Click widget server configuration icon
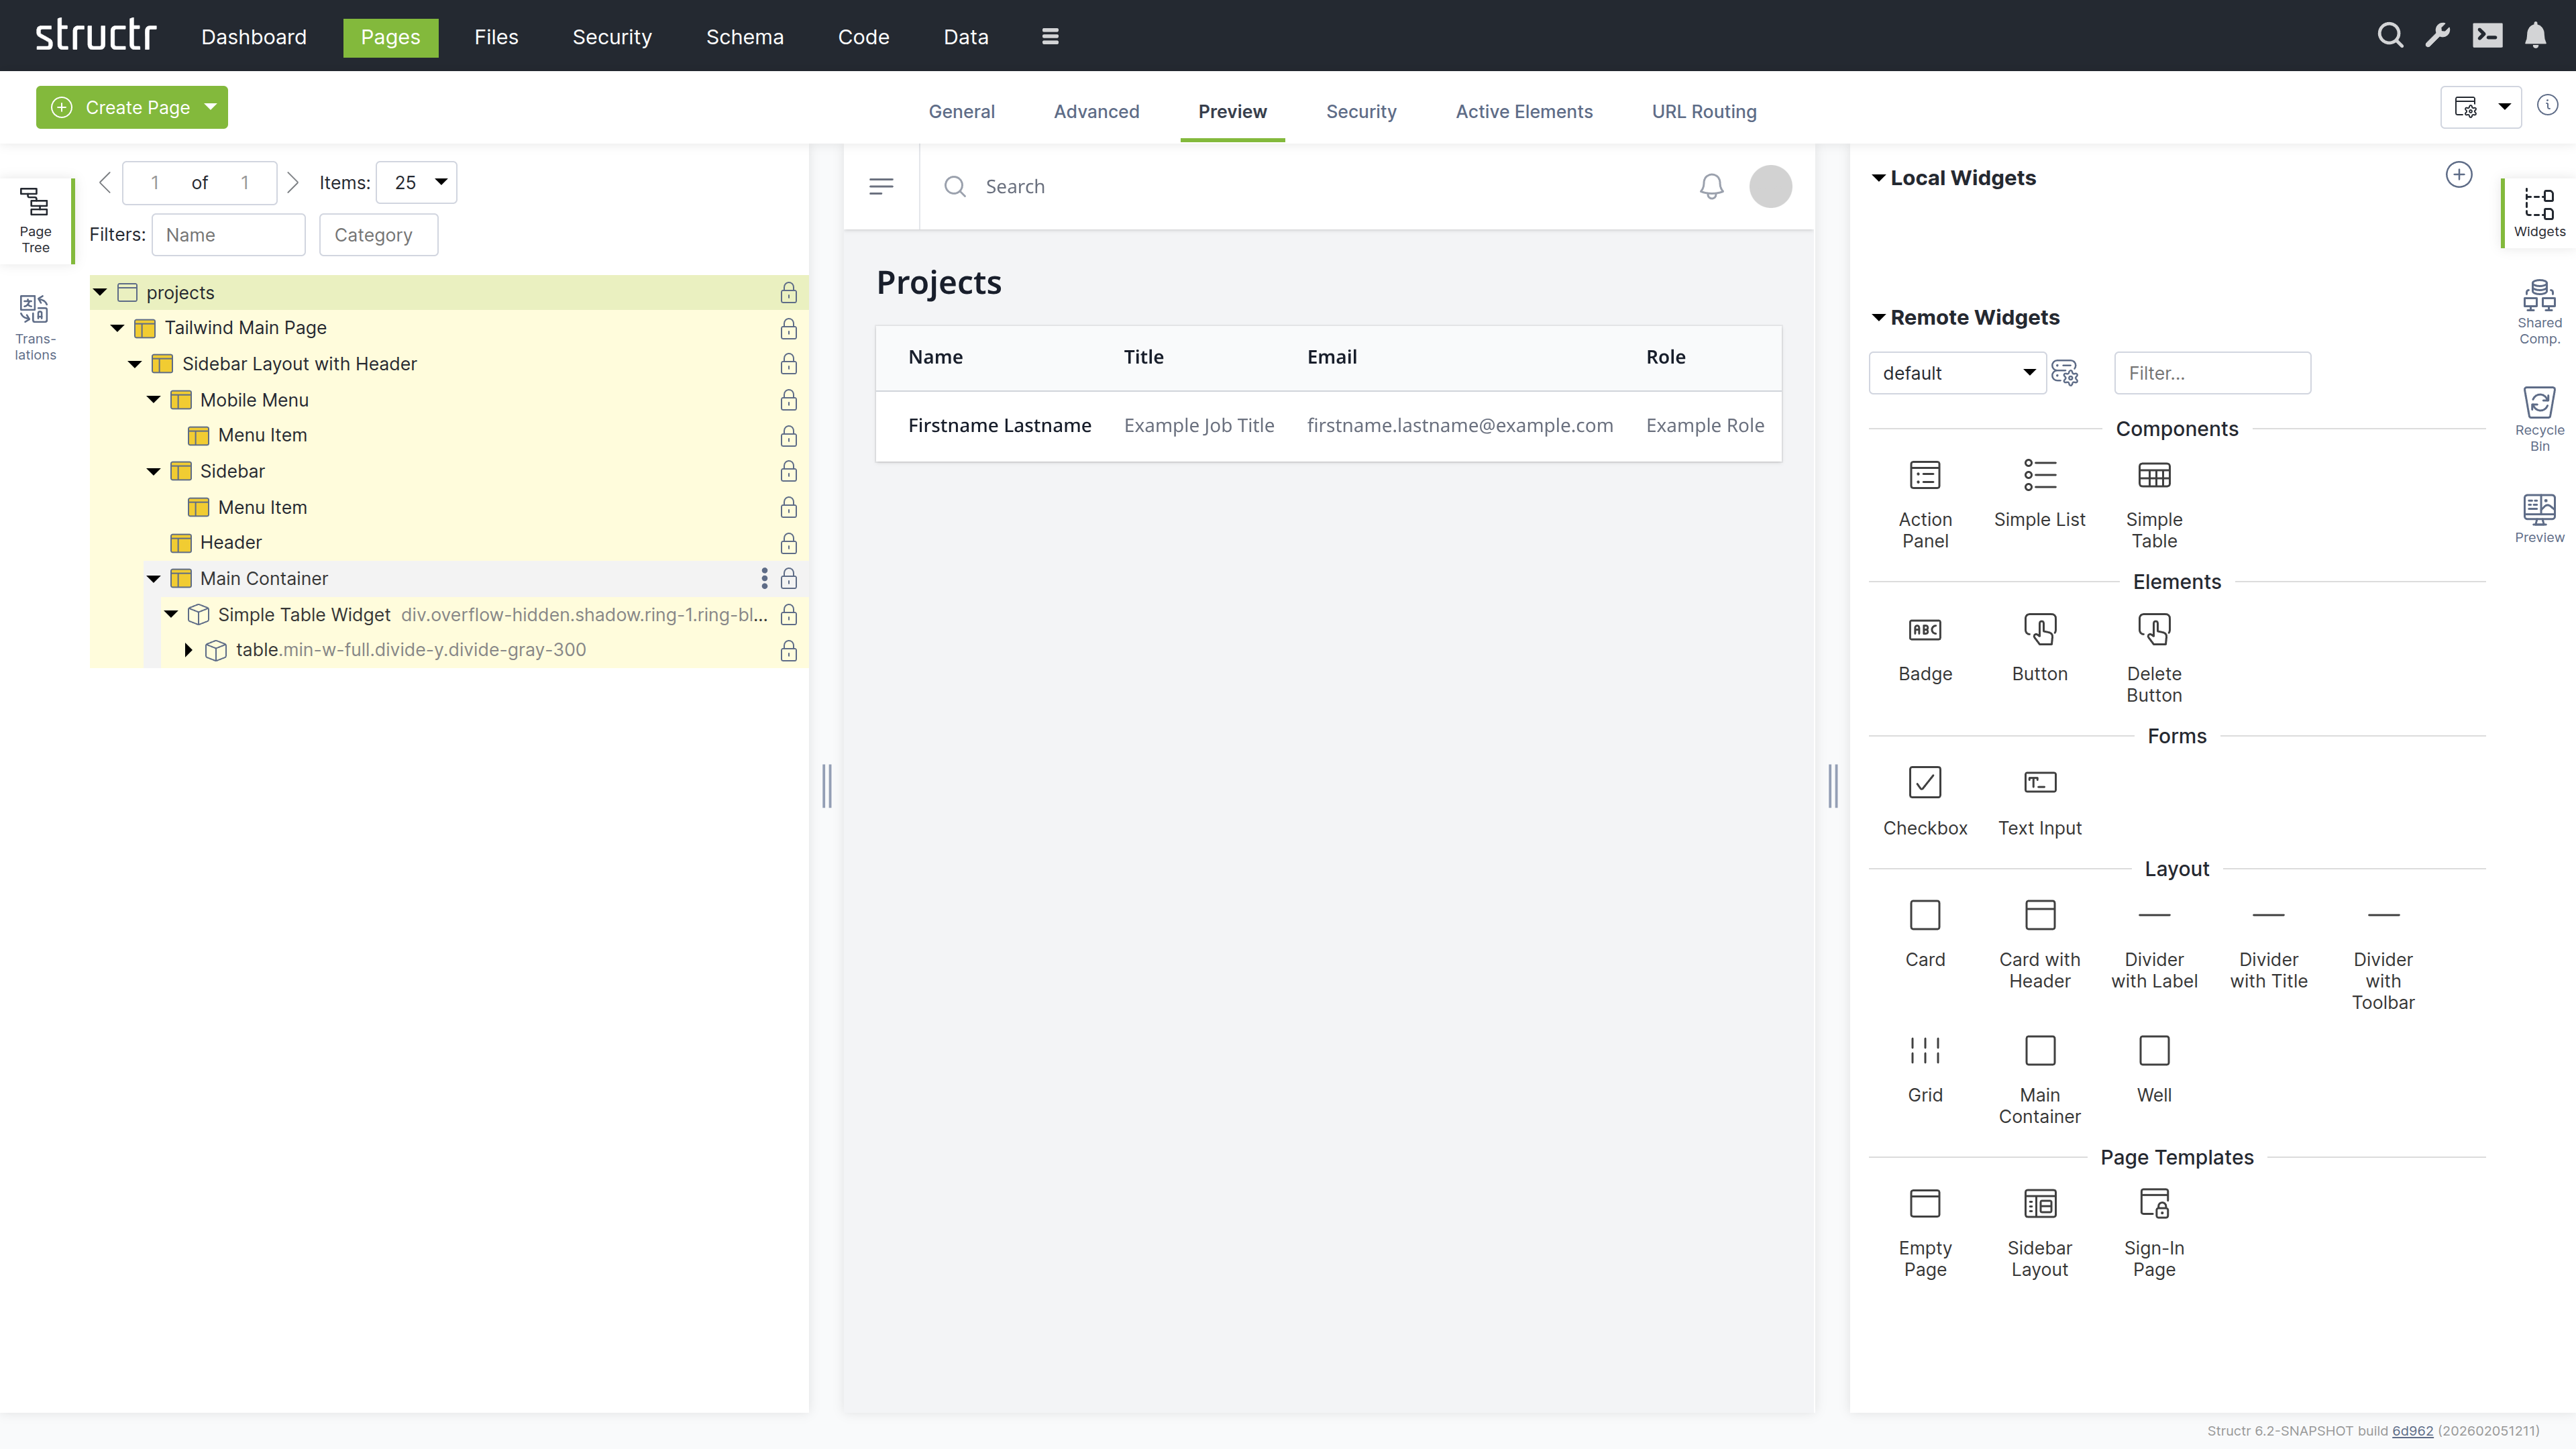 point(2064,373)
